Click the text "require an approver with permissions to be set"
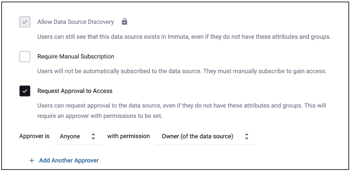Image resolution: width=351 pixels, height=172 pixels. 99,116
